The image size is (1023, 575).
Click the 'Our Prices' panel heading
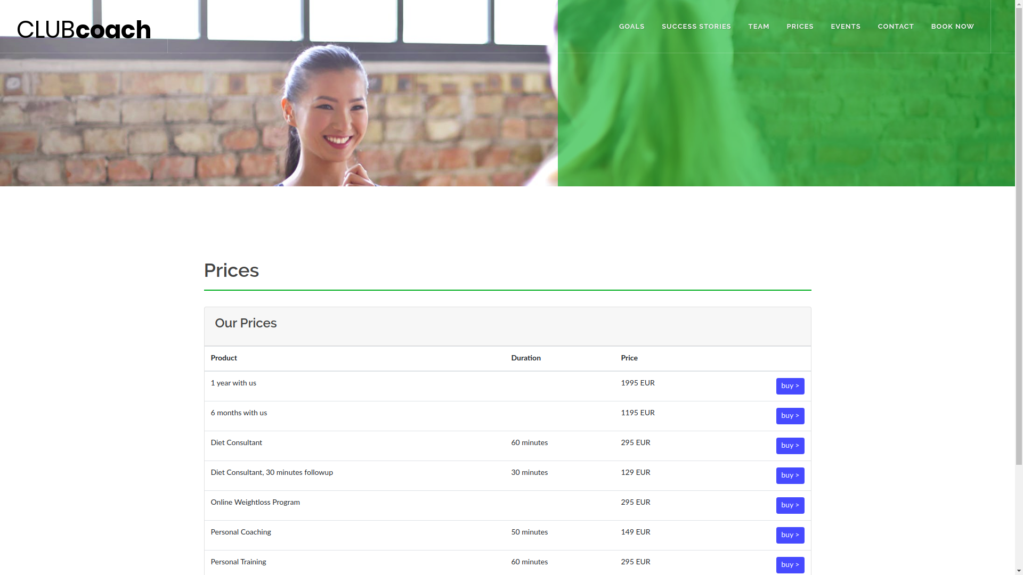(x=245, y=323)
